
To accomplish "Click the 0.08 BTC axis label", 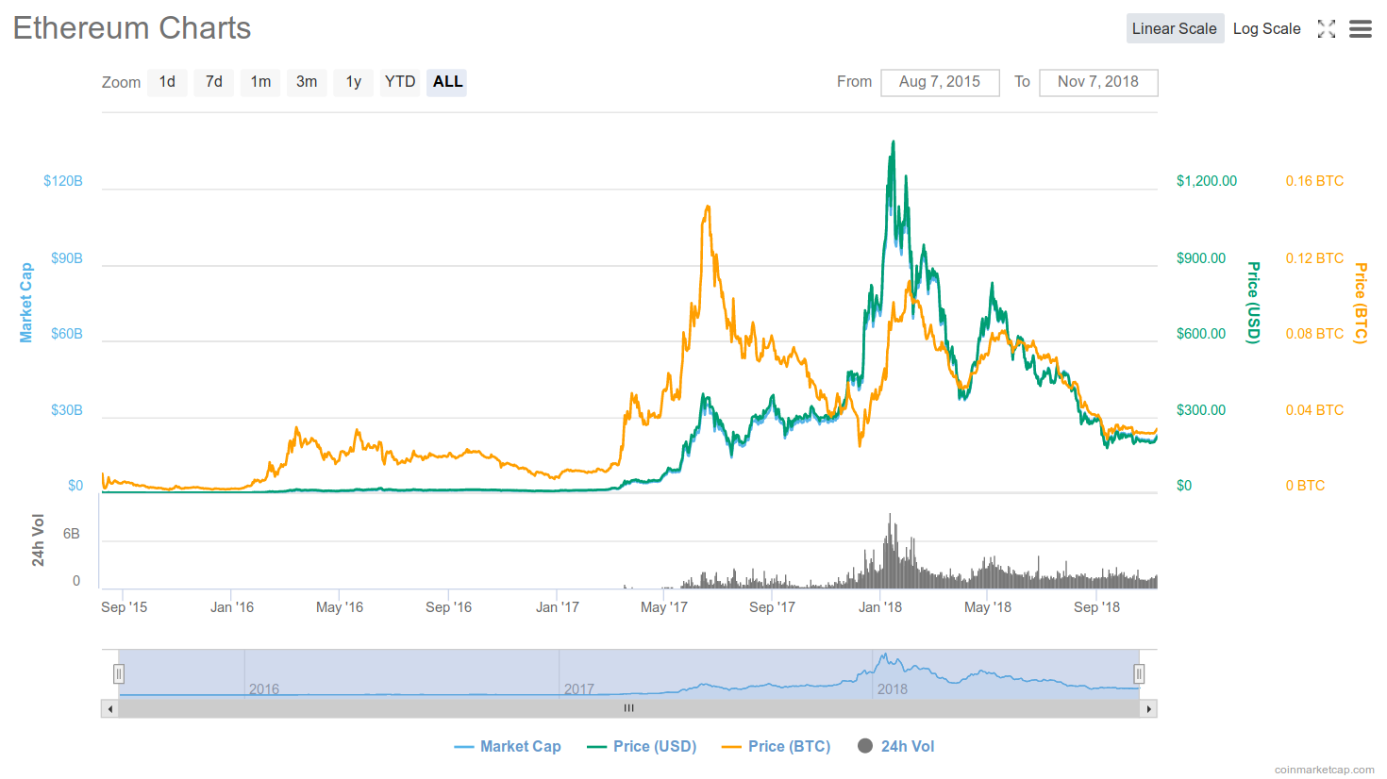I will [1314, 334].
